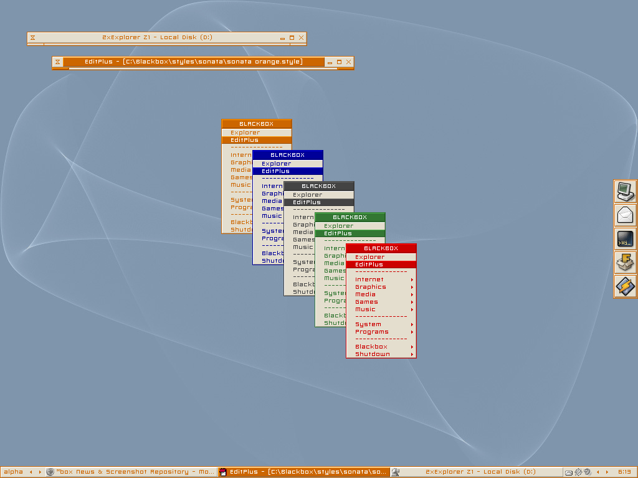Open Media in the blue Blackbox menu

pos(269,201)
